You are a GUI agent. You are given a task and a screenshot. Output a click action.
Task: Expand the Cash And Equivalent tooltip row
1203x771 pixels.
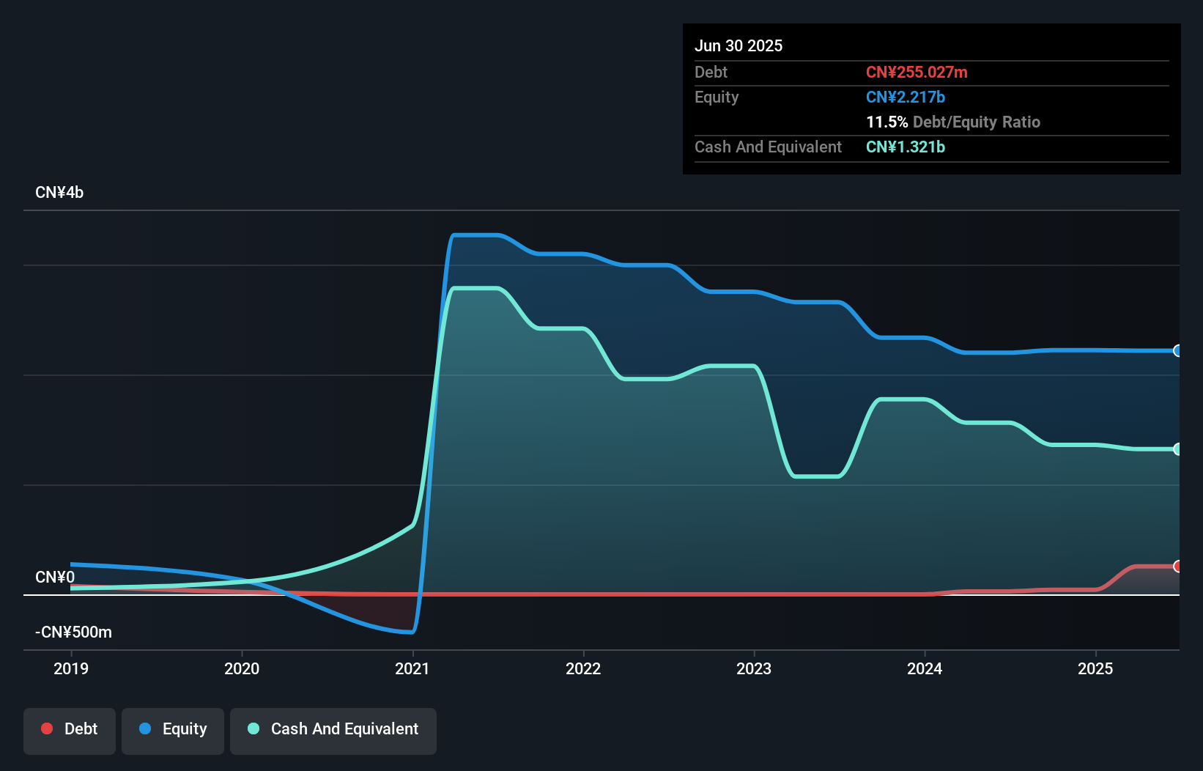768,147
